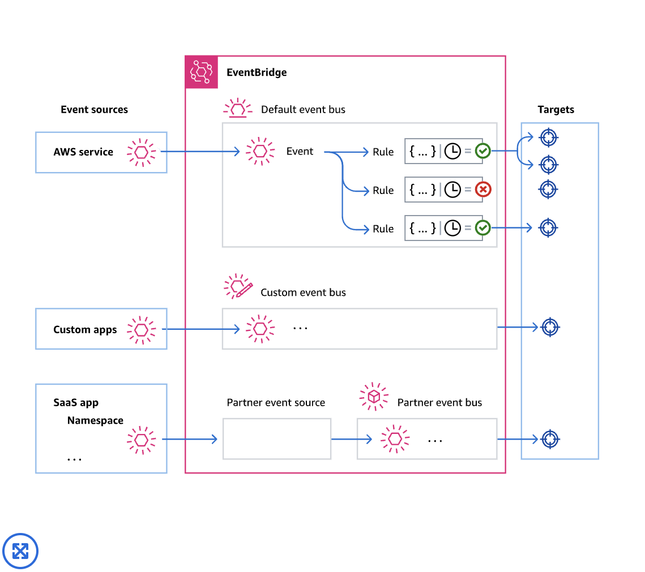This screenshot has width=645, height=572.
Task: Click the 'Custom apps' label
Action: pos(85,330)
